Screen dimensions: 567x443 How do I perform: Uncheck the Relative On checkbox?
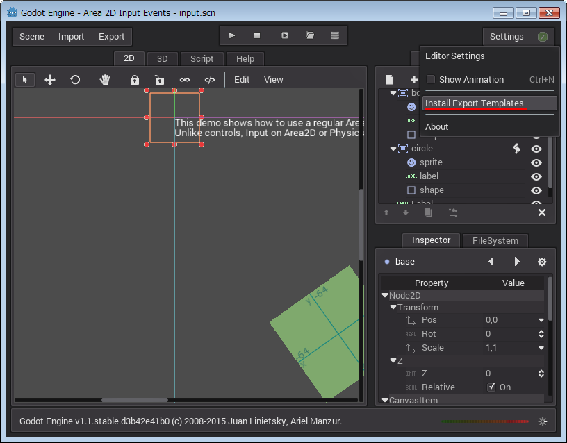491,387
